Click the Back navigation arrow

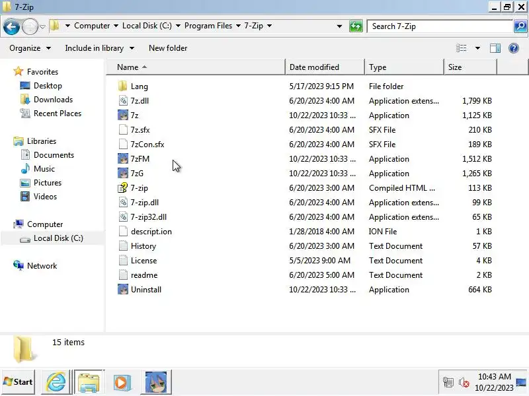pyautogui.click(x=11, y=26)
